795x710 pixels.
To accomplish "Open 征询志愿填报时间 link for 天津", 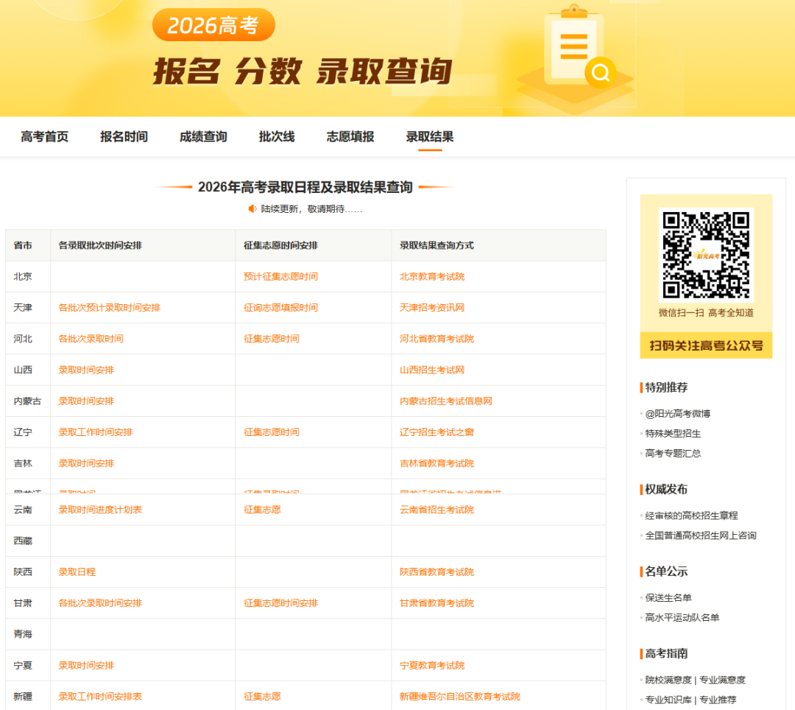I will point(281,307).
